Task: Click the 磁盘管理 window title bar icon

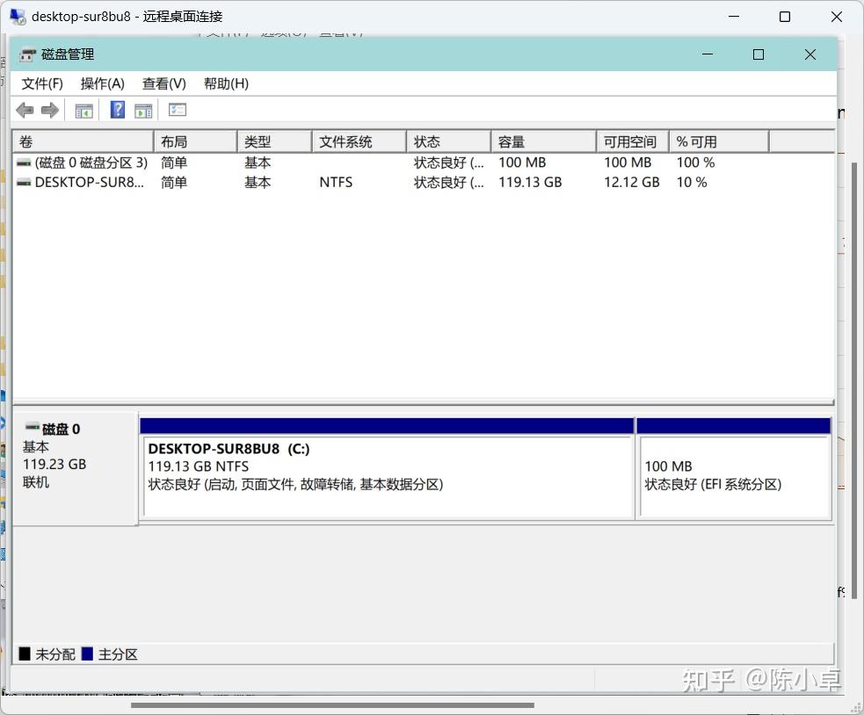Action: coord(27,54)
